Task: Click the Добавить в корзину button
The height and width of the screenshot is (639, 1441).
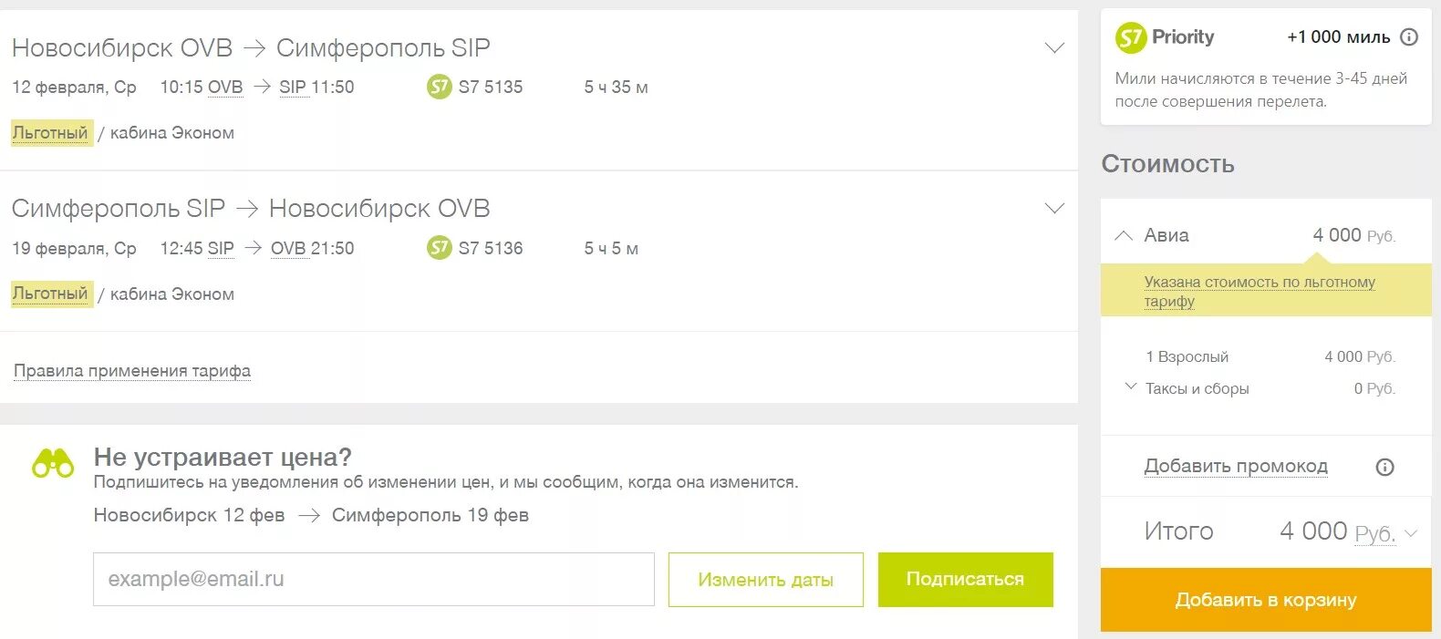Action: (1265, 600)
